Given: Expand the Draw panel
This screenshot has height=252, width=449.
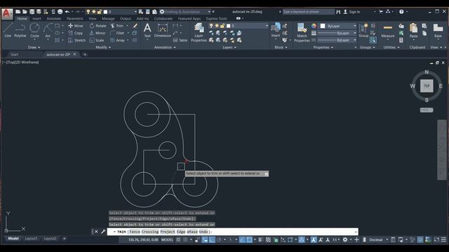Looking at the screenshot, I should tap(34, 48).
